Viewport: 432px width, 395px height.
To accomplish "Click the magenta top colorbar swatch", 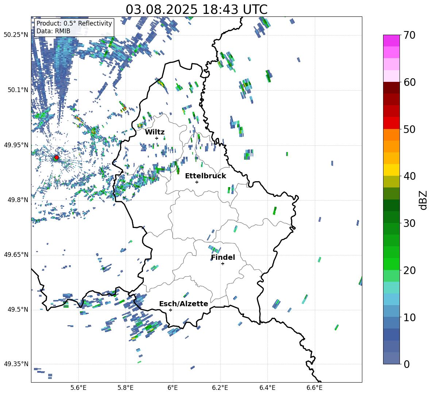I will click(x=391, y=41).
